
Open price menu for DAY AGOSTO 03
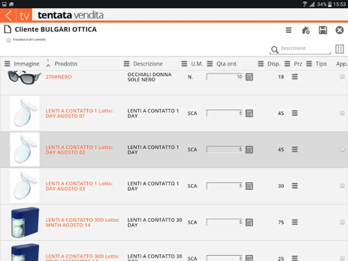click(295, 186)
